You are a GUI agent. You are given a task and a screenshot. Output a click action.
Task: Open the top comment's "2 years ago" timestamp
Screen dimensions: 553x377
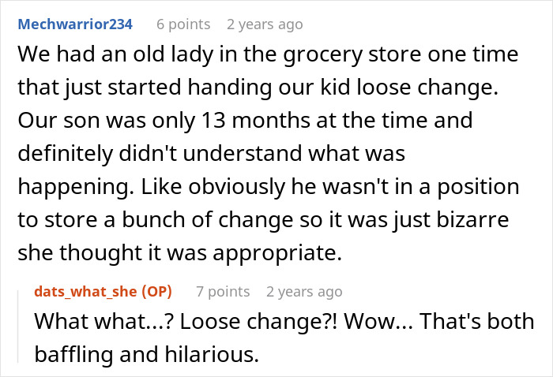265,24
